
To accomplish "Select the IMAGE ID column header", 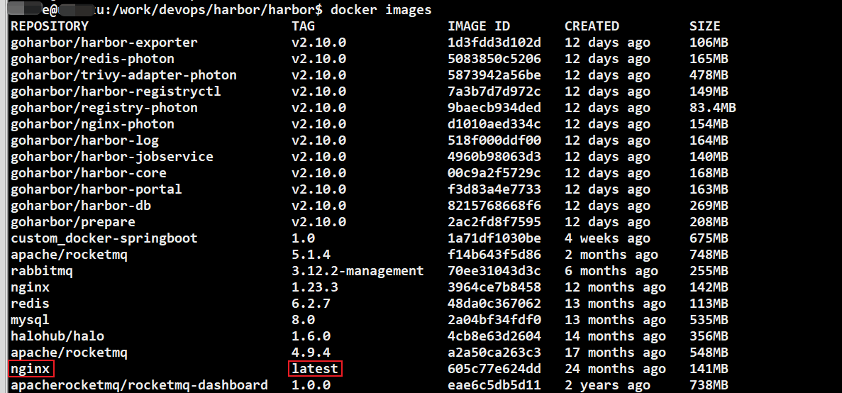I will [479, 26].
